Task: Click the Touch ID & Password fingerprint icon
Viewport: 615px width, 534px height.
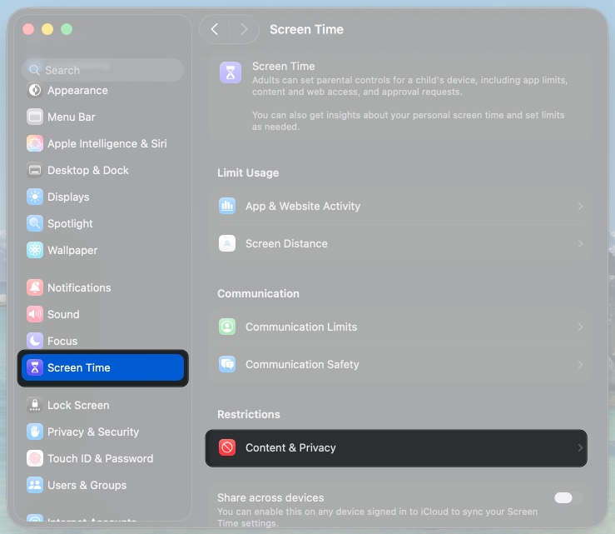Action: 34,458
